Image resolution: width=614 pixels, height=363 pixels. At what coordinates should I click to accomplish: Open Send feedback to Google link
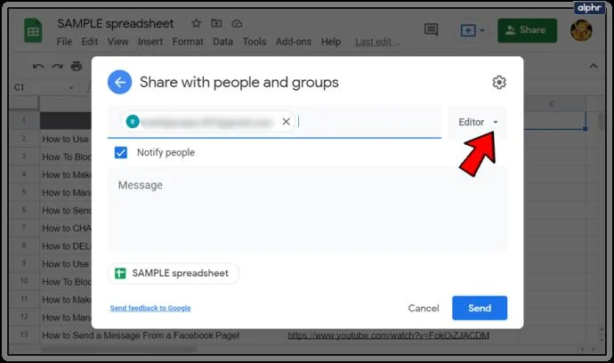[150, 308]
